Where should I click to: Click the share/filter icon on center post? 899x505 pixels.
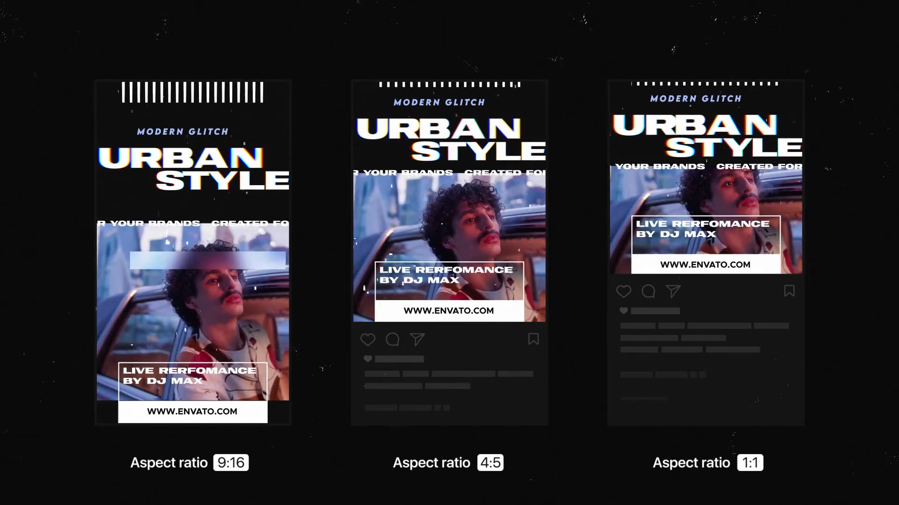tap(417, 339)
